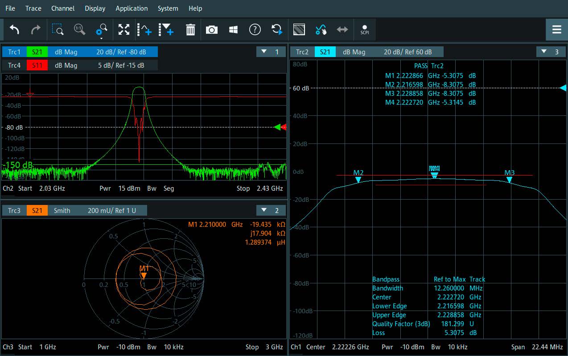Viewport: 568px width, 356px height.
Task: Click the help question mark icon
Action: click(255, 30)
